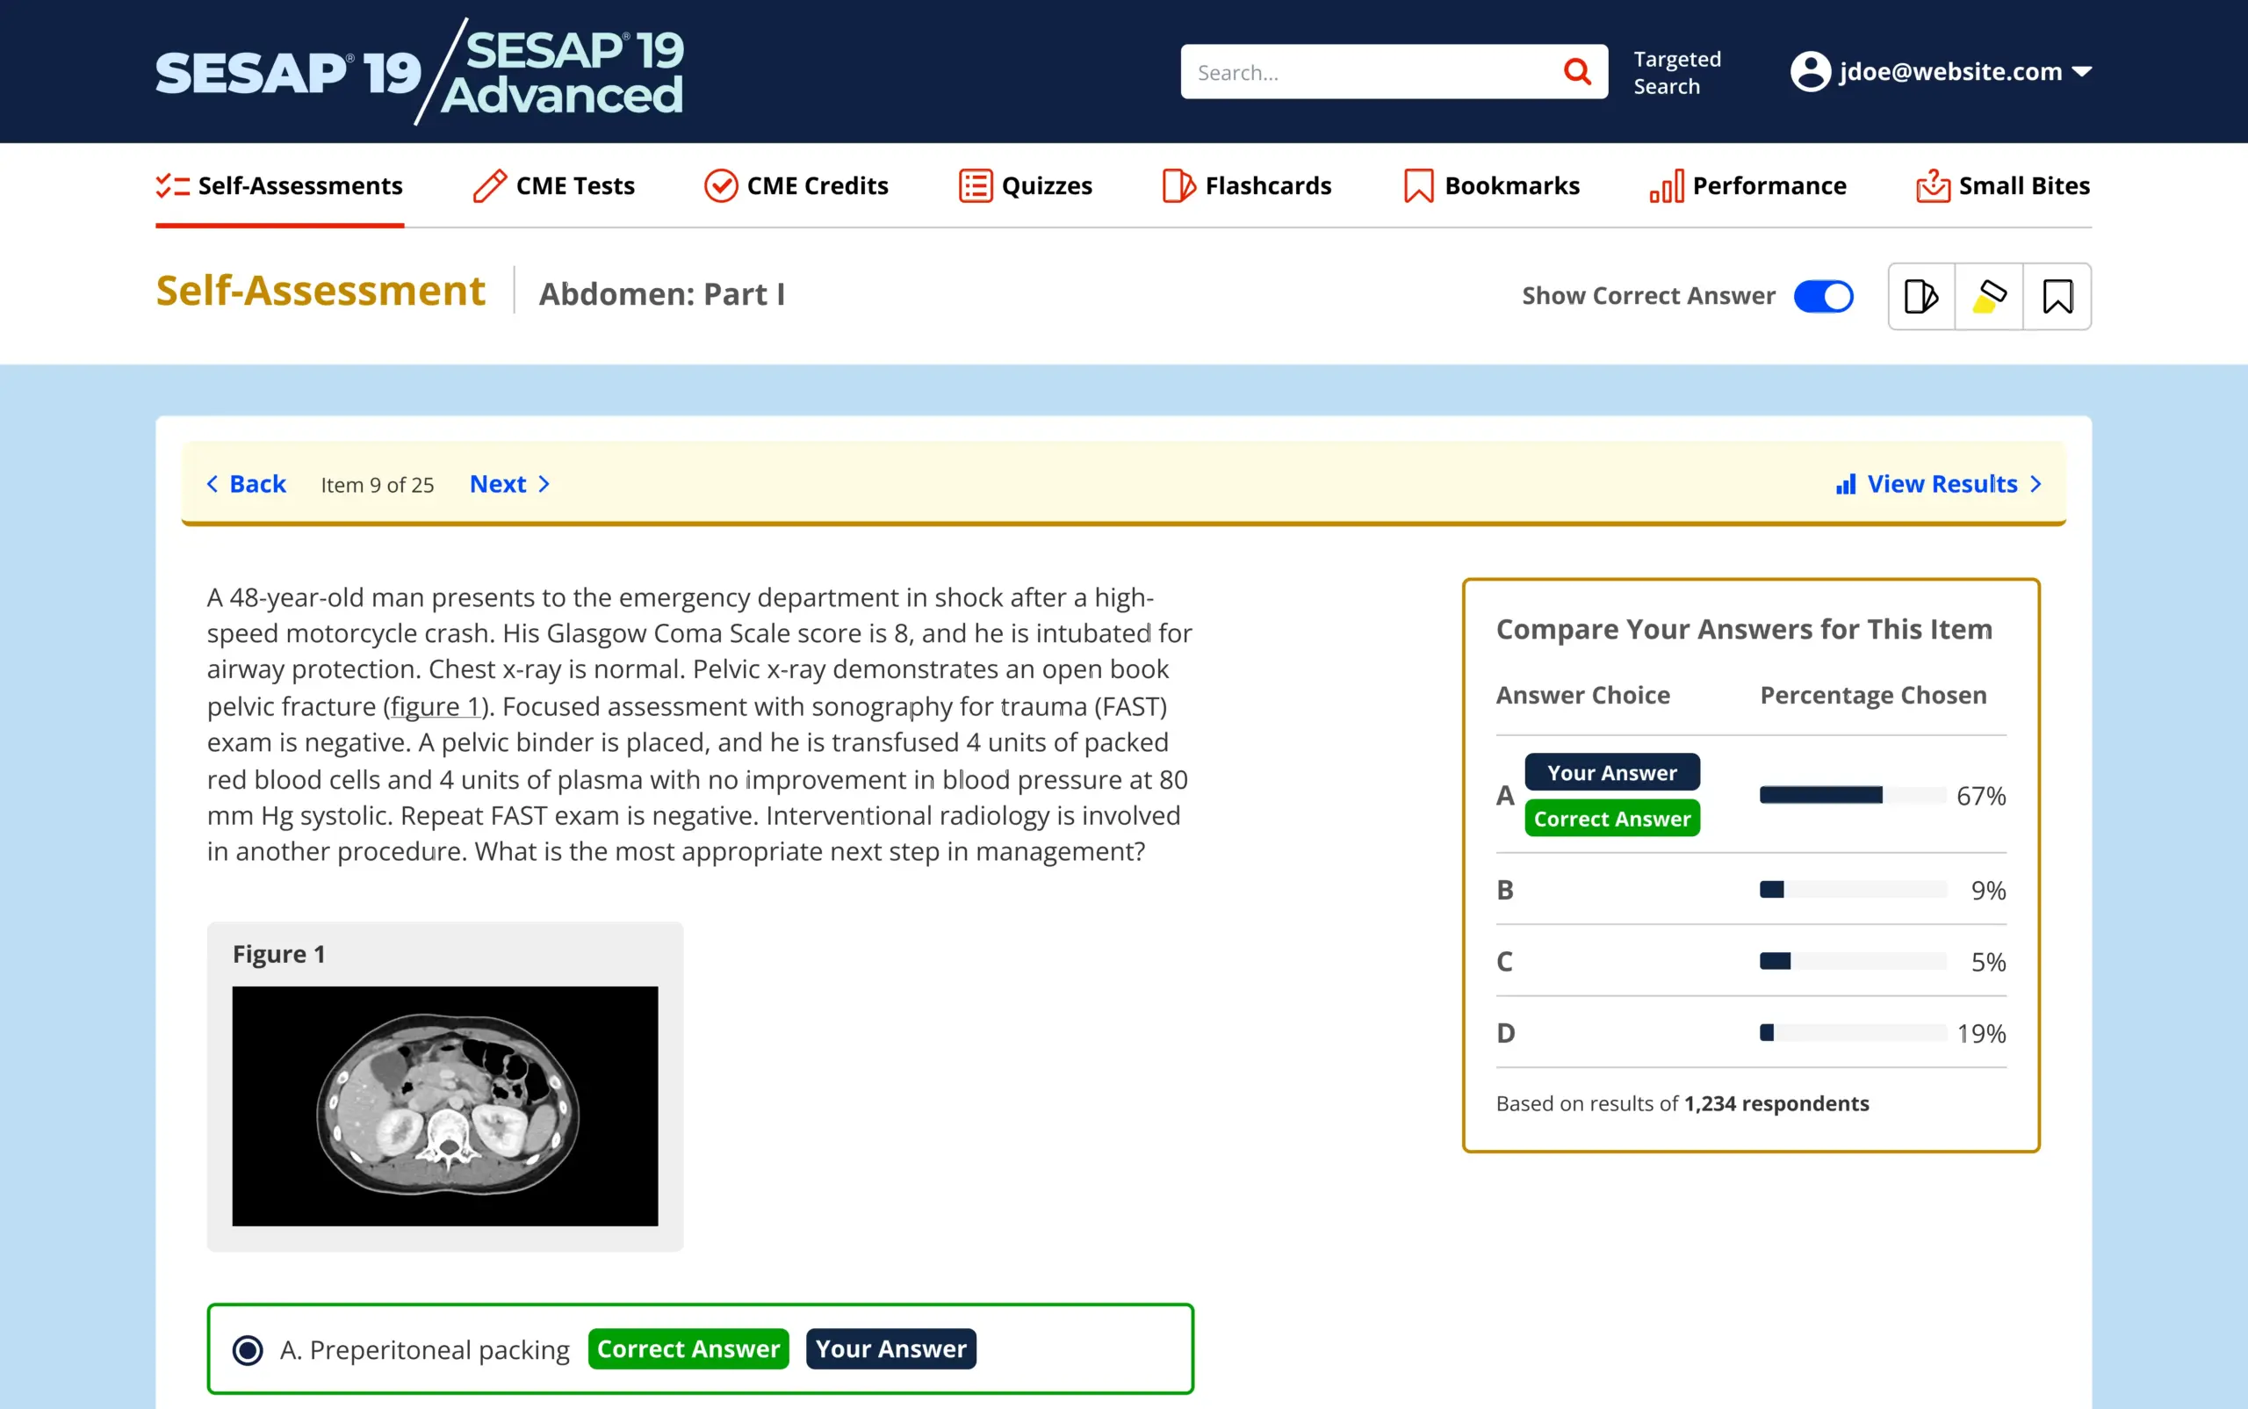Screen dimensions: 2248x1409
Task: Open the user account avatar icon
Action: pyautogui.click(x=1810, y=71)
